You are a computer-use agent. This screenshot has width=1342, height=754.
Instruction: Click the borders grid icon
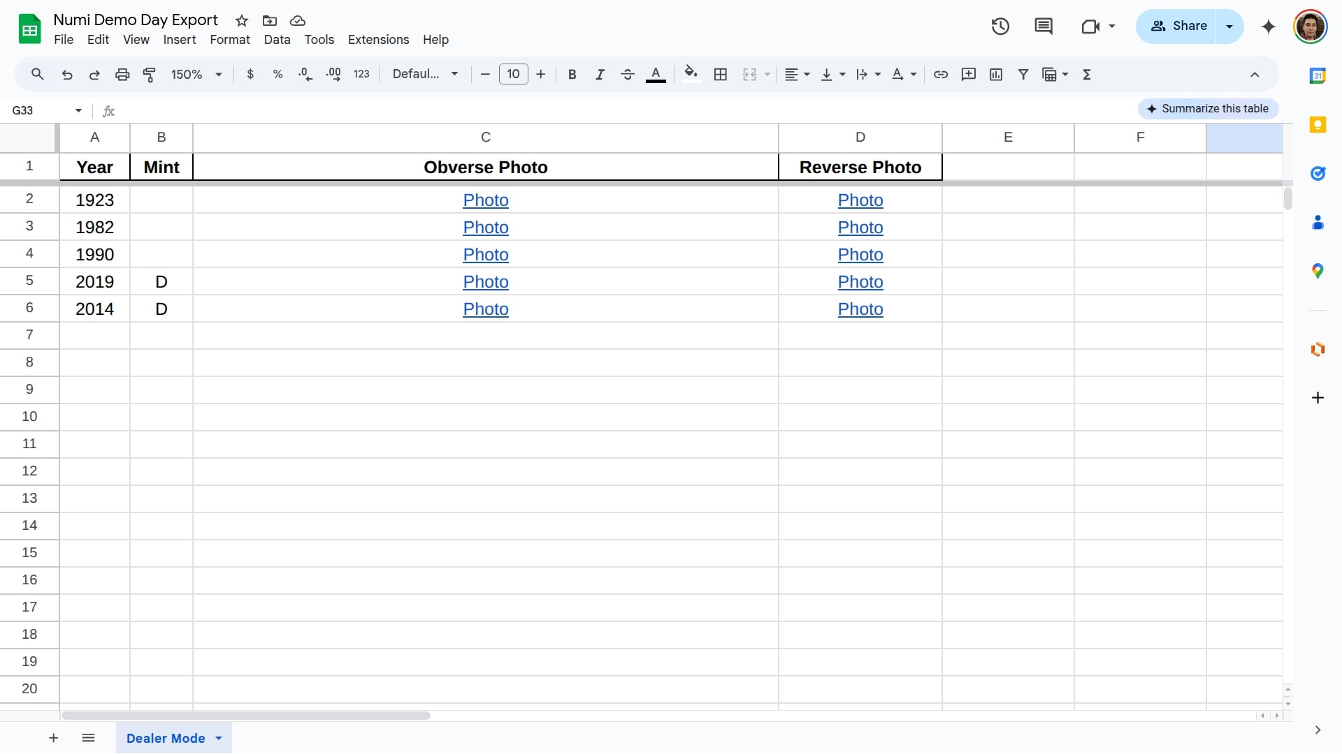721,75
